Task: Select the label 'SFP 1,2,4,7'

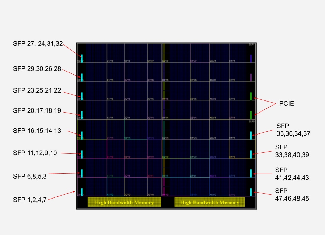Action: tap(30, 200)
